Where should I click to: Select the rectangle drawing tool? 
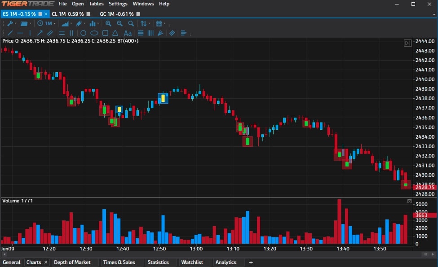(105, 33)
